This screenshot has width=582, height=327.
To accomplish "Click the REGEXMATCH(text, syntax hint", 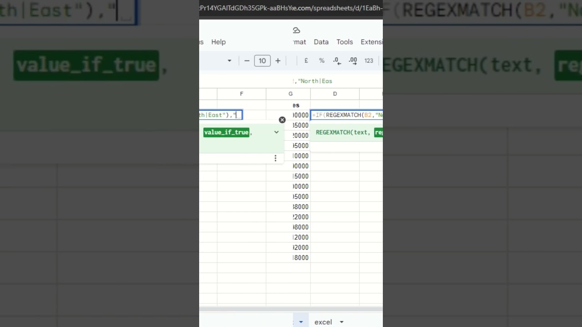I will pyautogui.click(x=343, y=132).
